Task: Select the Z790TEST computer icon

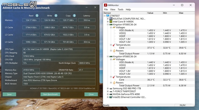Action: (x=108, y=16)
